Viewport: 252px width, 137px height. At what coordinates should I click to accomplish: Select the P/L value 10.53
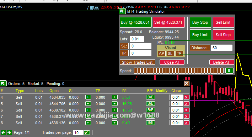pos(127,110)
